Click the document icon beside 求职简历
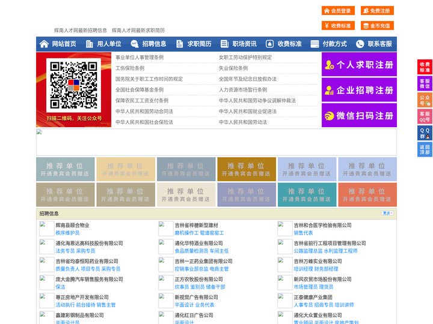Viewport: 433px width, 324px height. click(x=179, y=44)
